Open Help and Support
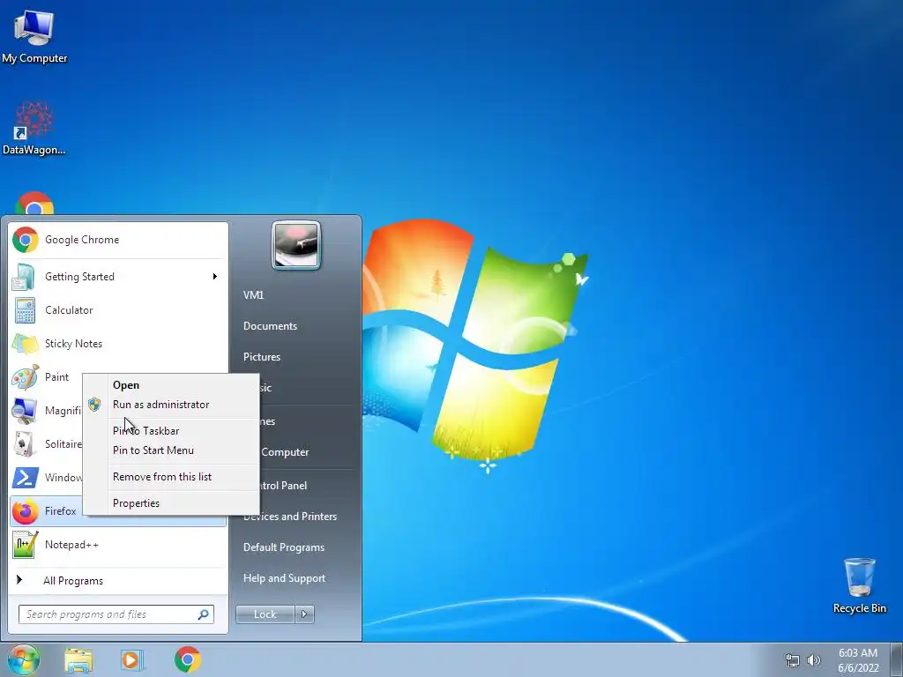 click(x=285, y=578)
